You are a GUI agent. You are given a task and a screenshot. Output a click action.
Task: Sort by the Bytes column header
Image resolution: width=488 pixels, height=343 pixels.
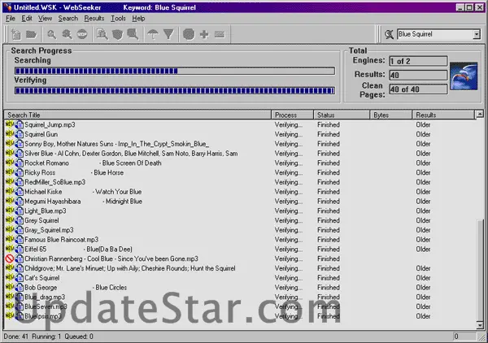(x=391, y=115)
